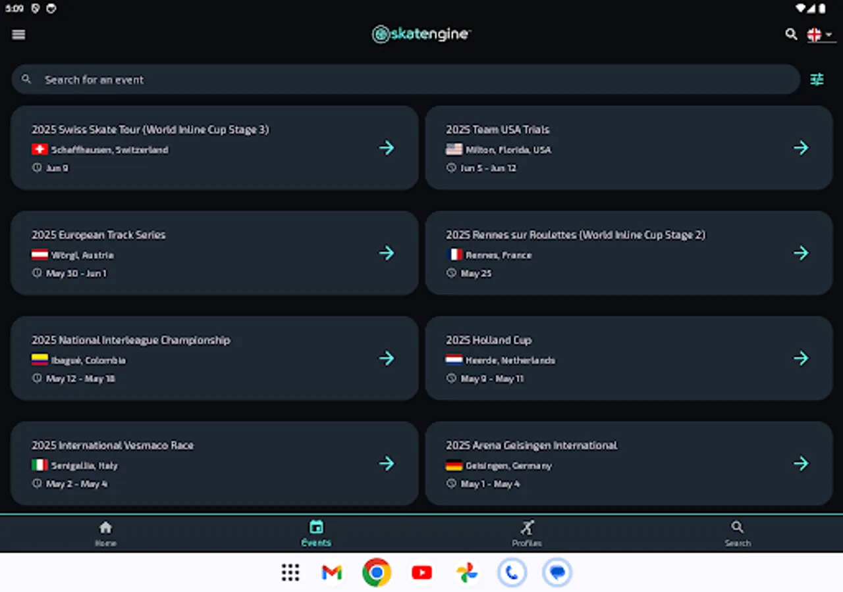Open 2025 Team USA Trials via arrow button
The image size is (843, 592).
(801, 147)
